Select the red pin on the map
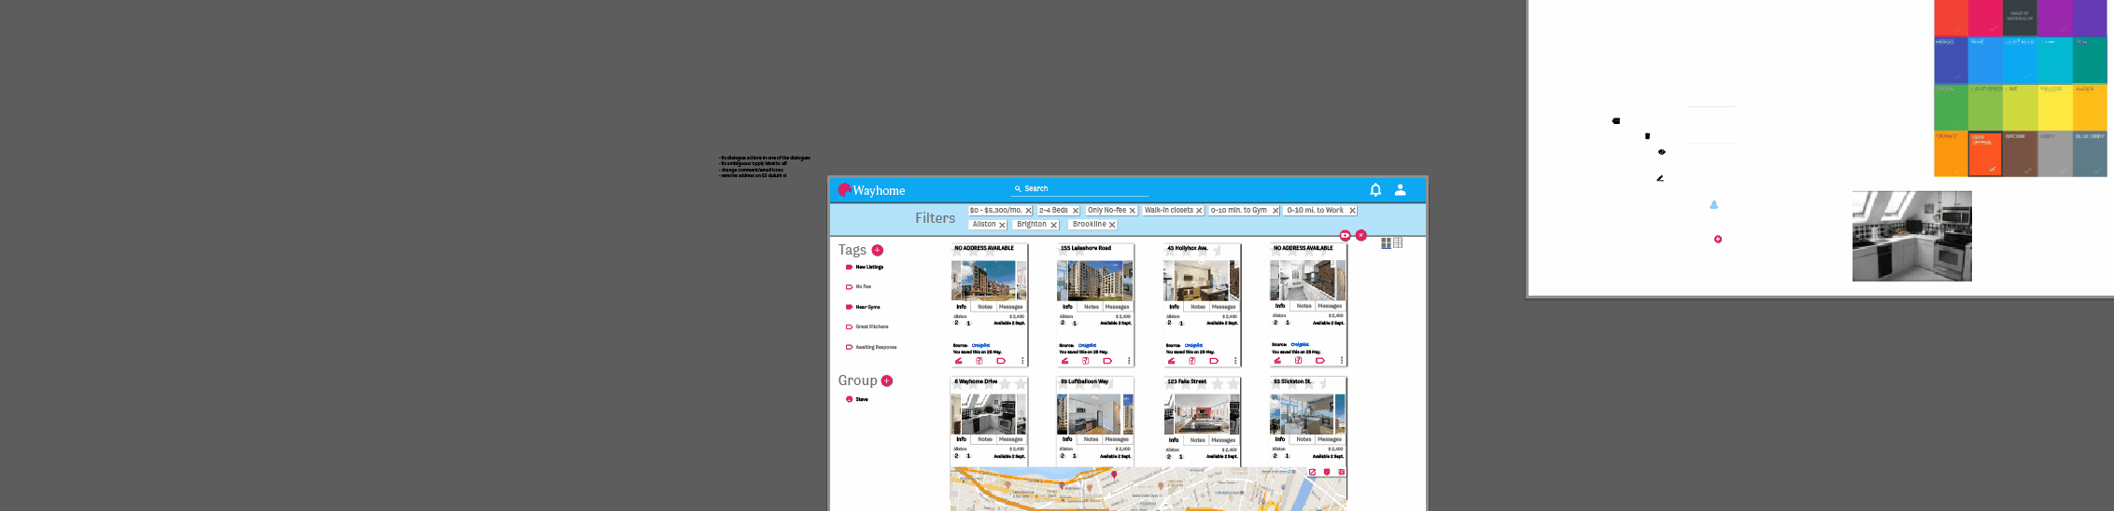Image resolution: width=2114 pixels, height=511 pixels. (1114, 475)
